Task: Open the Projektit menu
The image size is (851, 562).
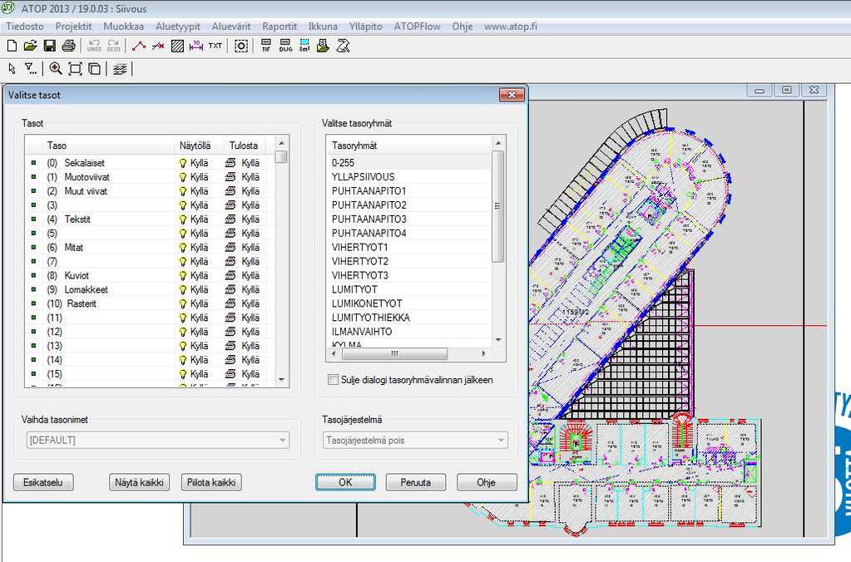Action: pos(73,27)
